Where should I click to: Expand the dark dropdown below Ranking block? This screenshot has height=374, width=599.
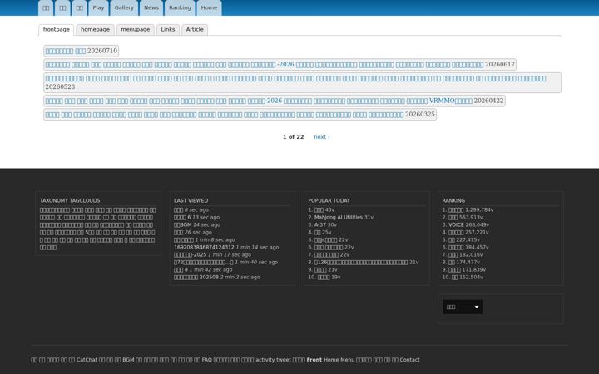463,307
